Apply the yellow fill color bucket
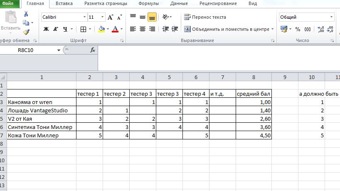 pyautogui.click(x=101, y=29)
